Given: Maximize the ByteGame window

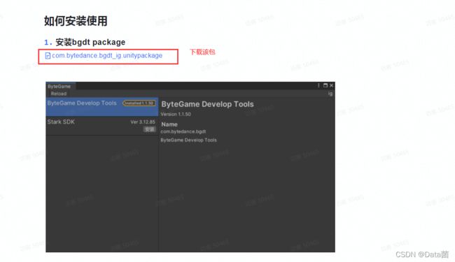Looking at the screenshot, I should (325, 85).
